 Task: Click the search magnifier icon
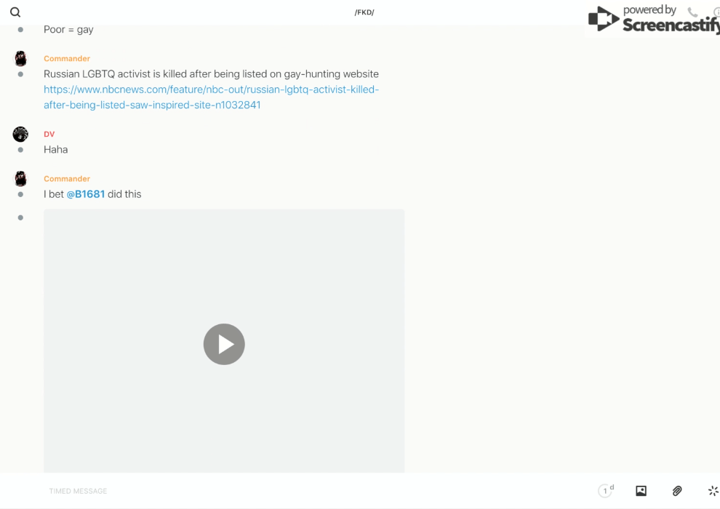tap(15, 12)
